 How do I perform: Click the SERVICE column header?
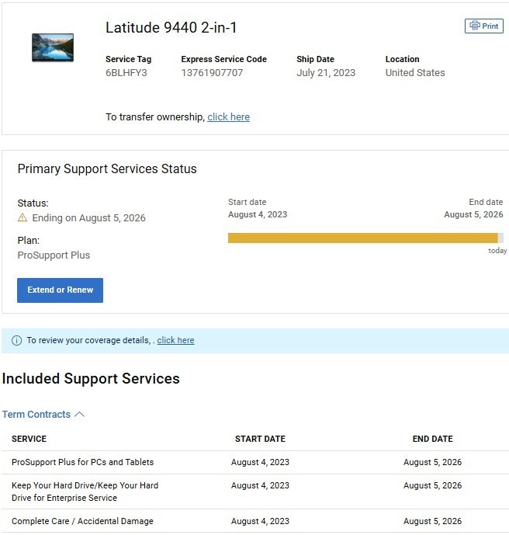click(x=29, y=439)
